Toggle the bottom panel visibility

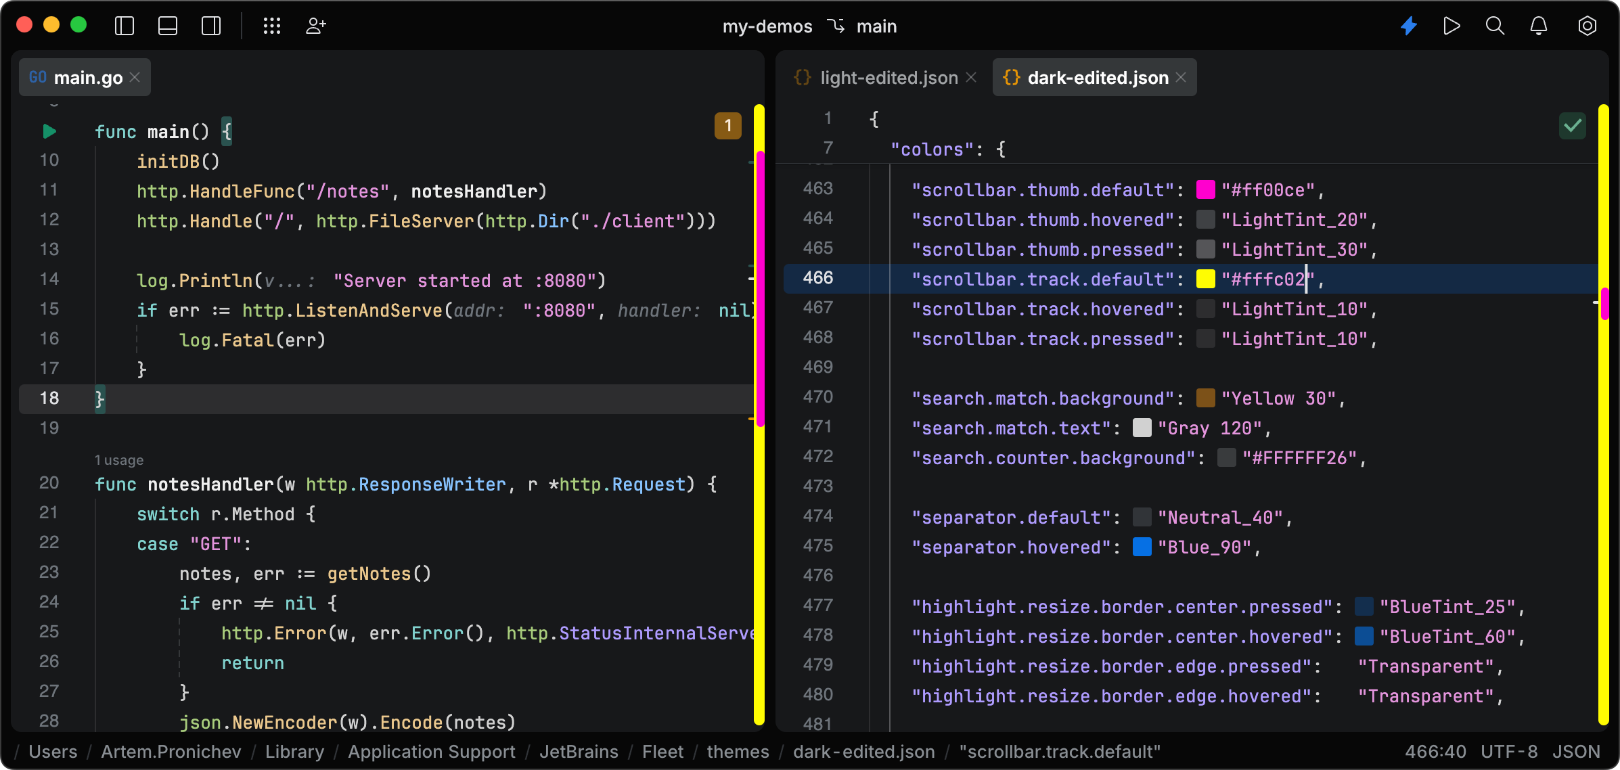click(167, 26)
